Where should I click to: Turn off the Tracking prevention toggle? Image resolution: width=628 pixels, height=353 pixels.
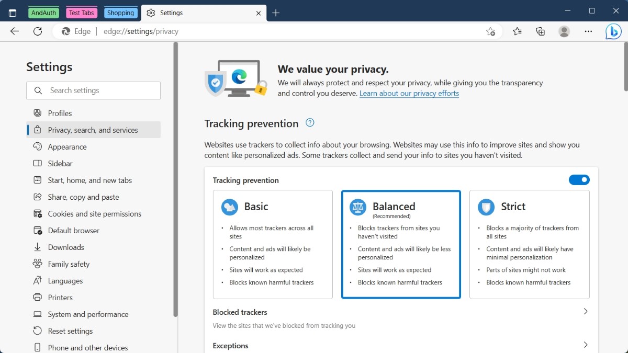(x=579, y=180)
